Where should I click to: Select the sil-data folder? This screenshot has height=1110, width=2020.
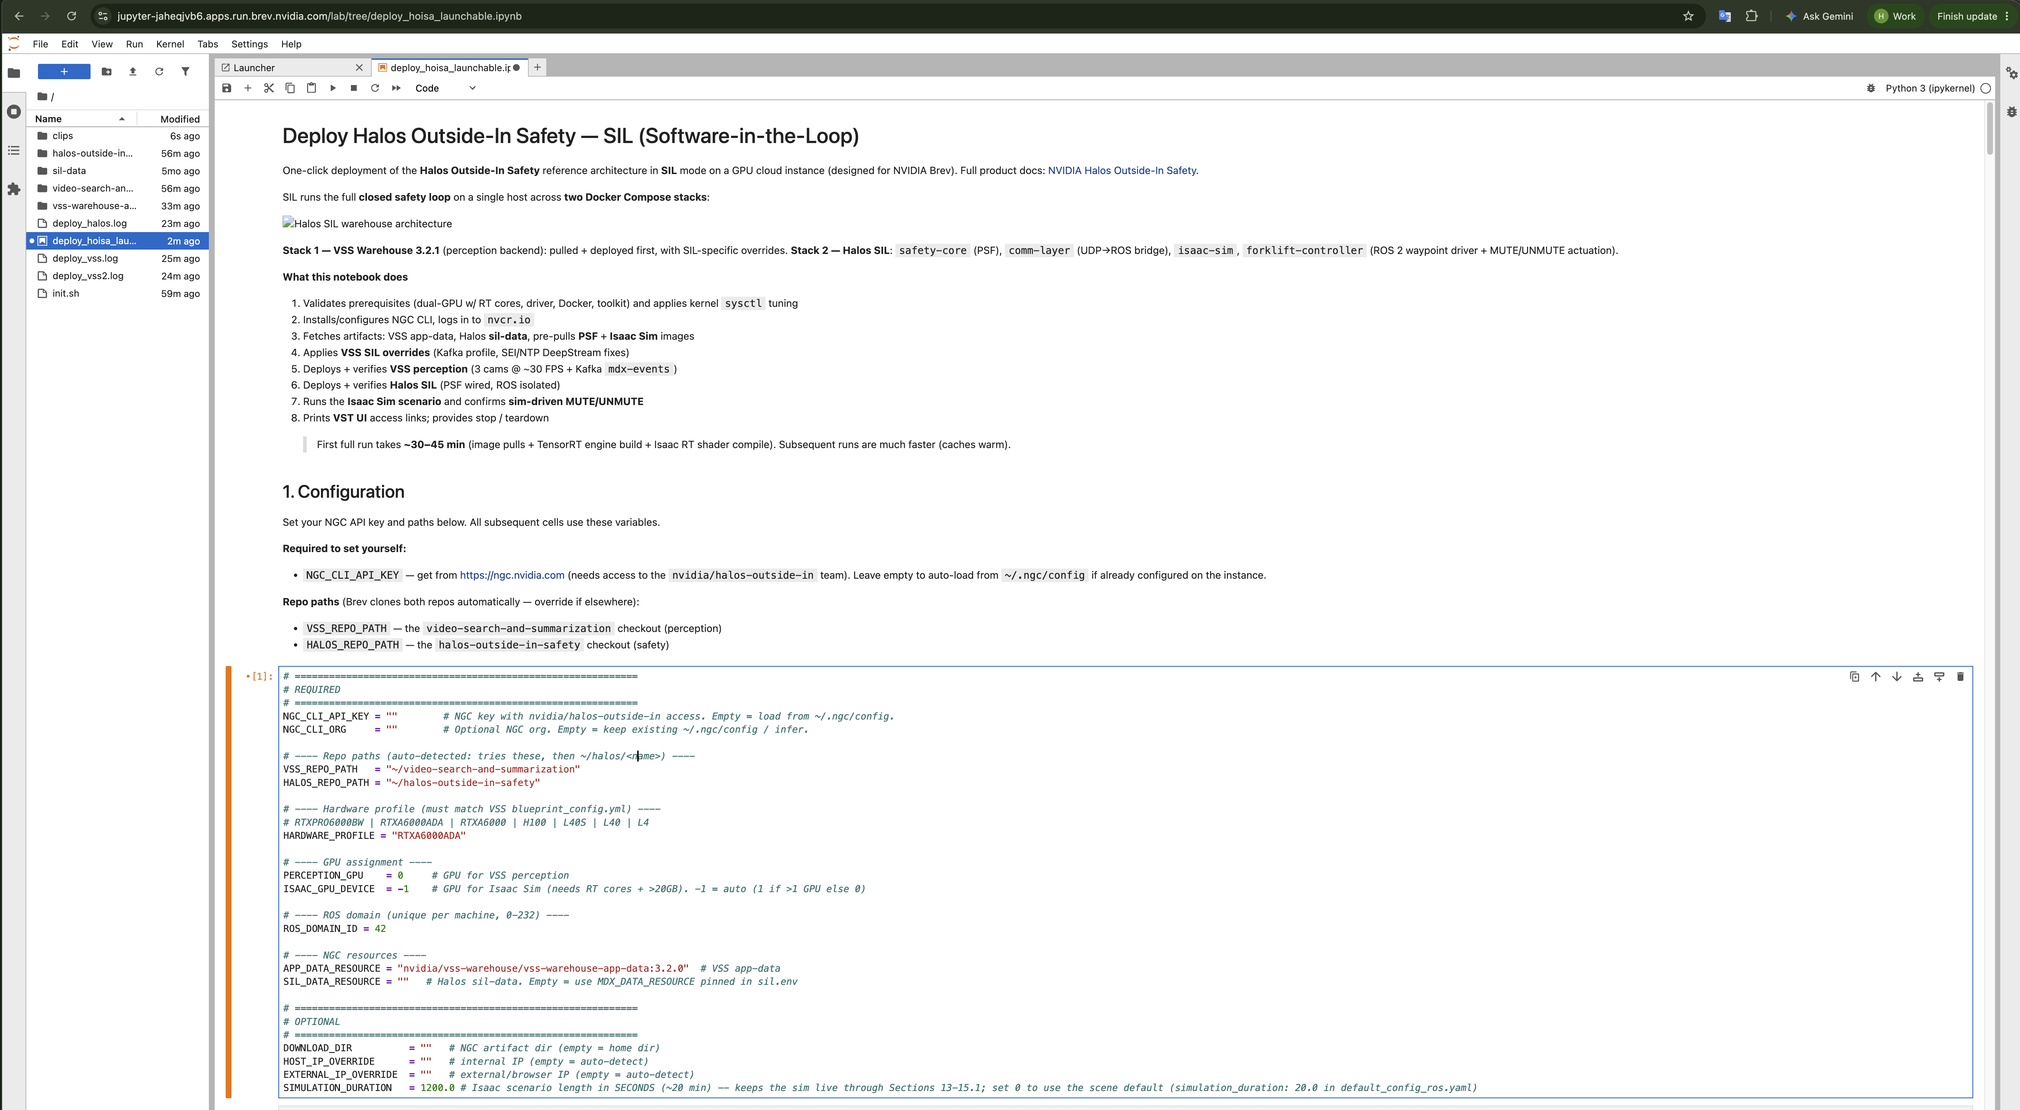[x=118, y=171]
